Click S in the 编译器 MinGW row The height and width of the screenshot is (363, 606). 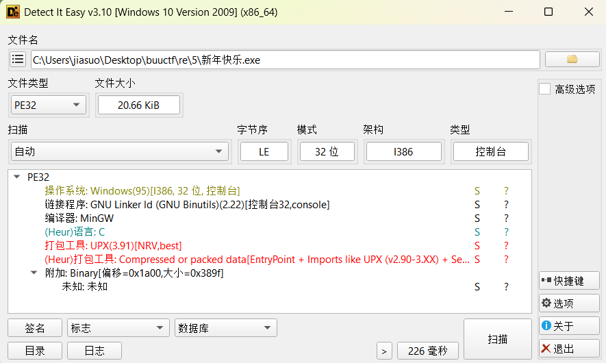tap(477, 218)
